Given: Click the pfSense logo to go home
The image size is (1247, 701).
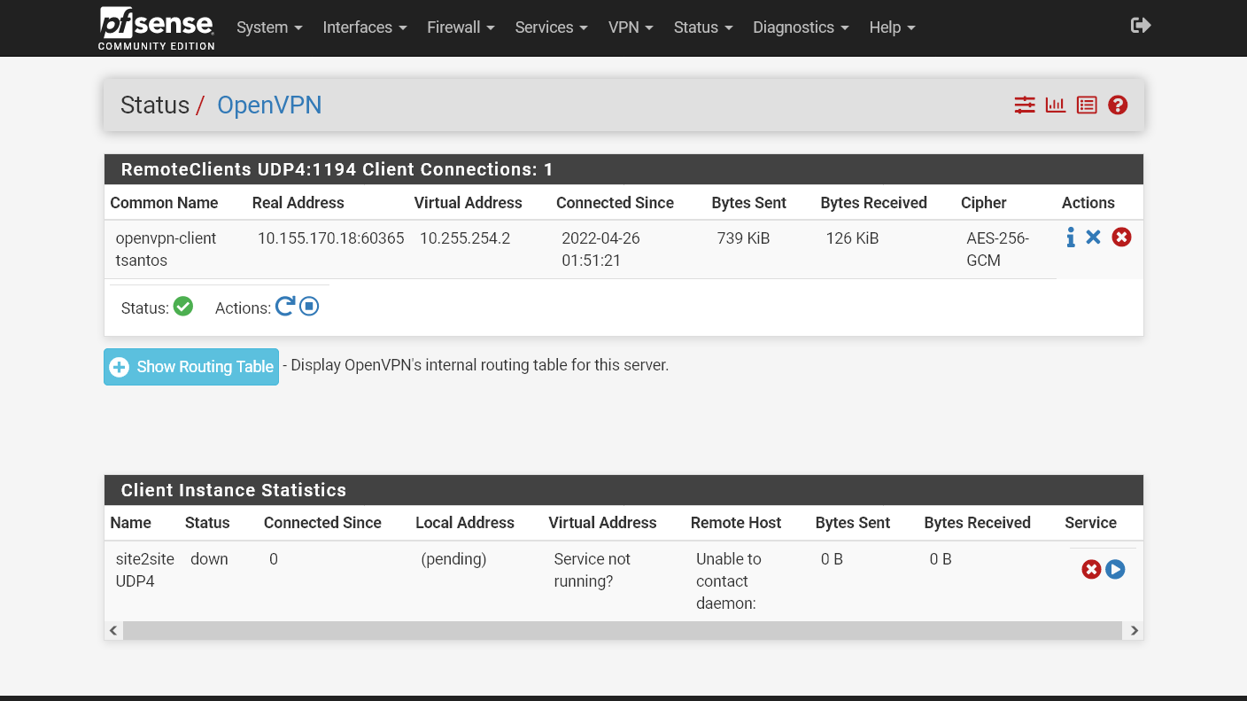Looking at the screenshot, I should (156, 27).
